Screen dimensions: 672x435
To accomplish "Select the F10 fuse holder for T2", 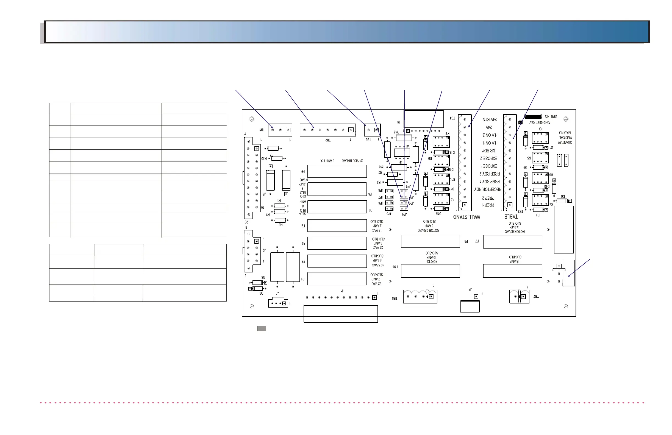I will [x=430, y=271].
